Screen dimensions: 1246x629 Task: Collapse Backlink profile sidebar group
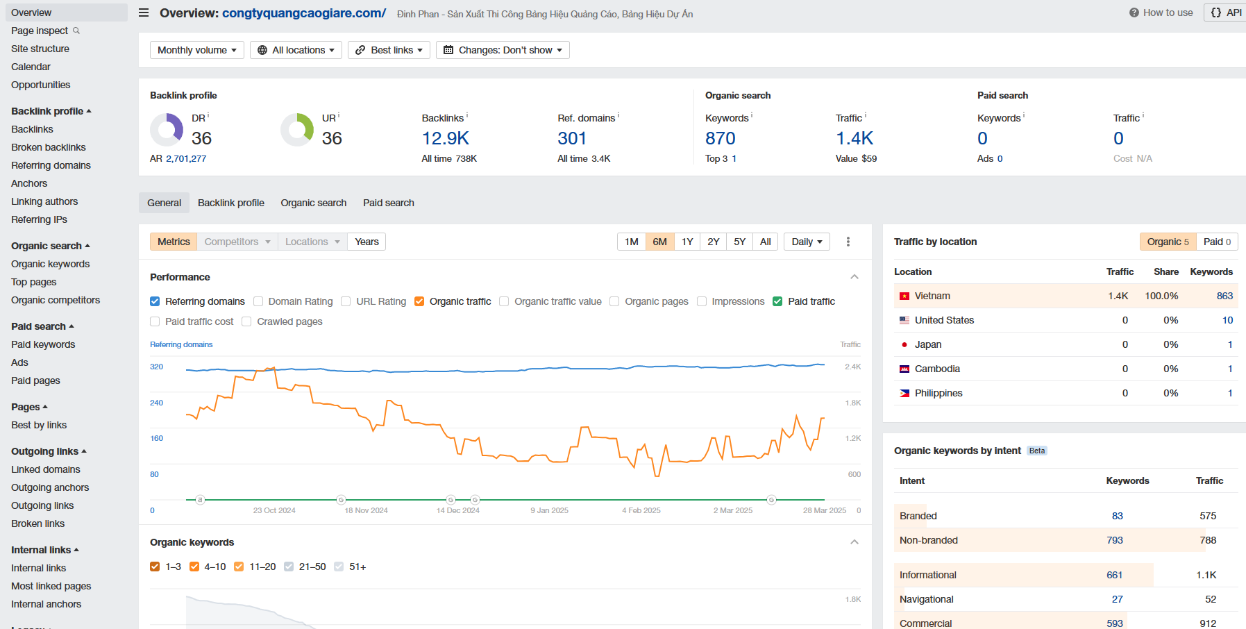click(x=51, y=111)
